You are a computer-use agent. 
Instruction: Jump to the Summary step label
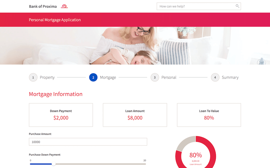coord(230,77)
